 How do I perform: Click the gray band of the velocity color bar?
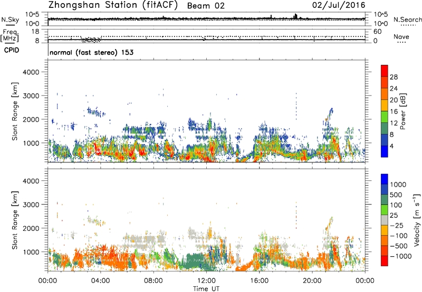(385, 220)
